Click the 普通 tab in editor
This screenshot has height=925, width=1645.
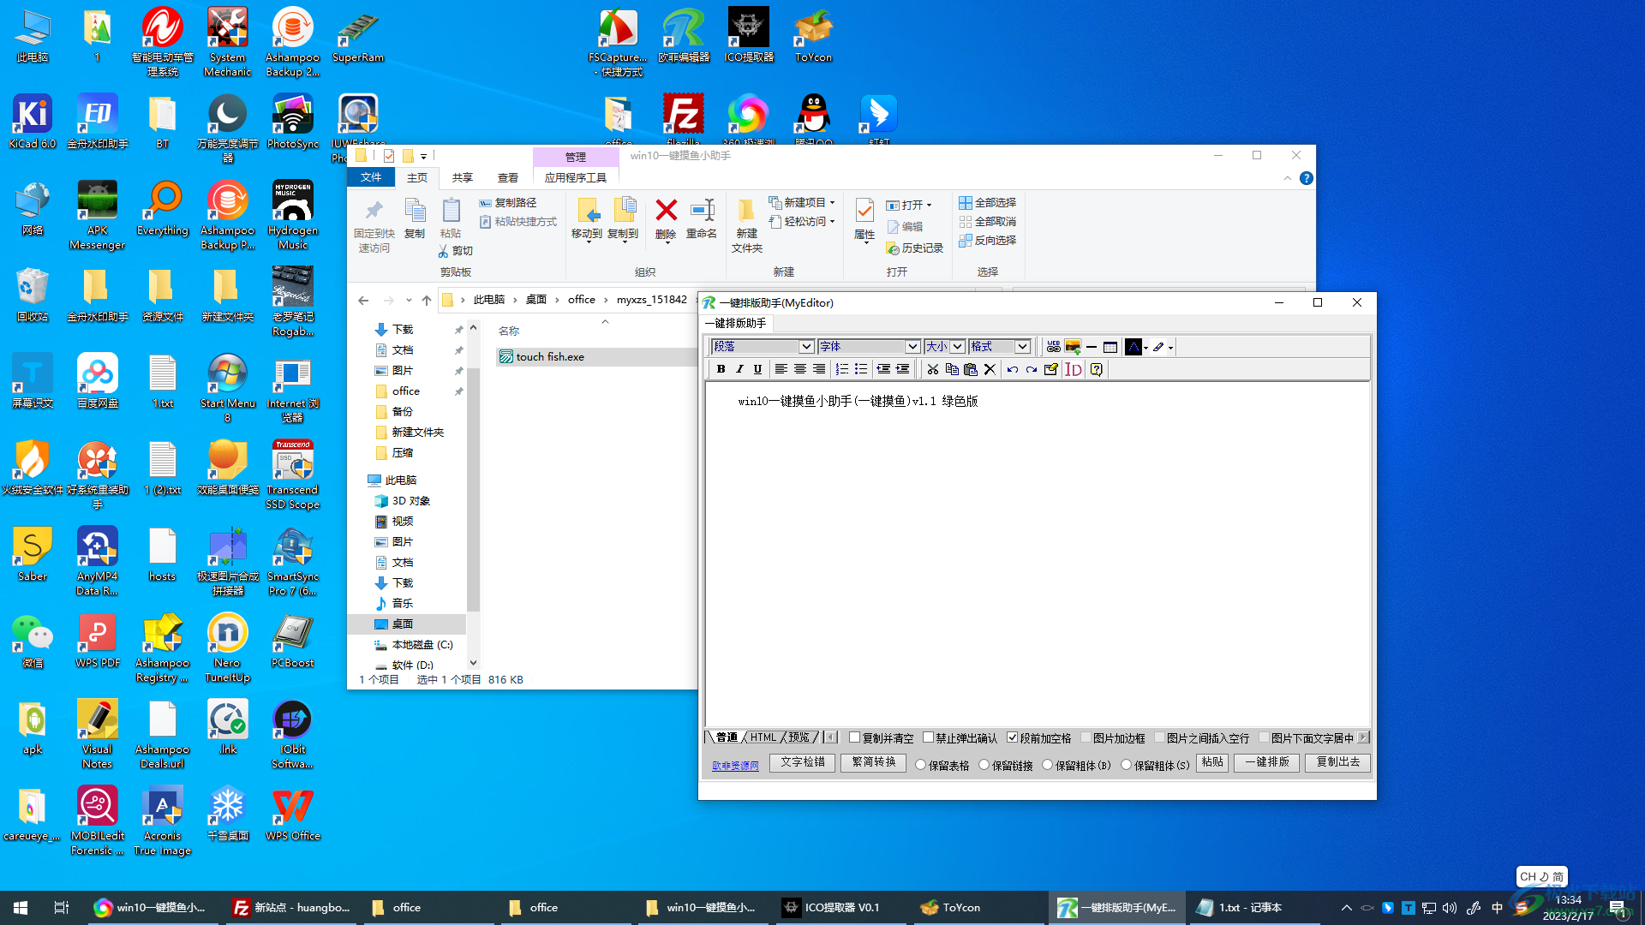point(727,737)
